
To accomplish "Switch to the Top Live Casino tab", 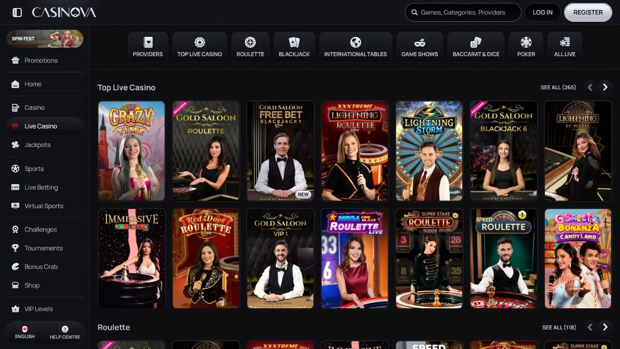I will [200, 47].
